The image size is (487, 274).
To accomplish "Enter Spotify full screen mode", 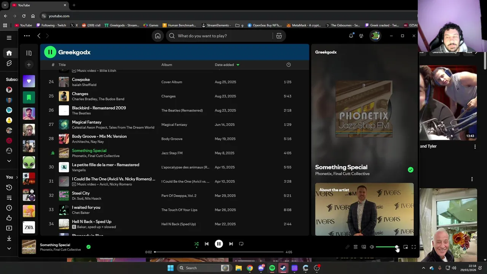I will pos(414,247).
